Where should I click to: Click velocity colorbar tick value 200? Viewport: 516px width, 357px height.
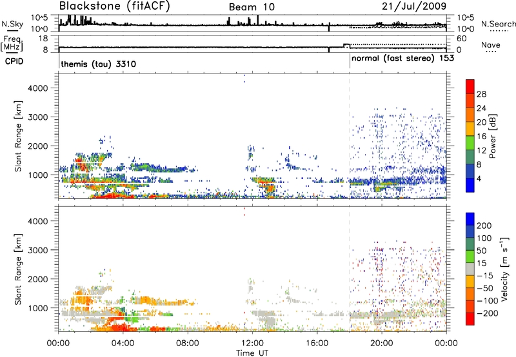tap(484, 226)
